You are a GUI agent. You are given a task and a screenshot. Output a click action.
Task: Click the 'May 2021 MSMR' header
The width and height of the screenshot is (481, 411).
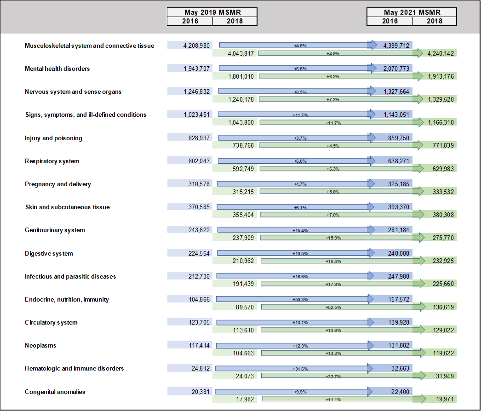point(412,12)
